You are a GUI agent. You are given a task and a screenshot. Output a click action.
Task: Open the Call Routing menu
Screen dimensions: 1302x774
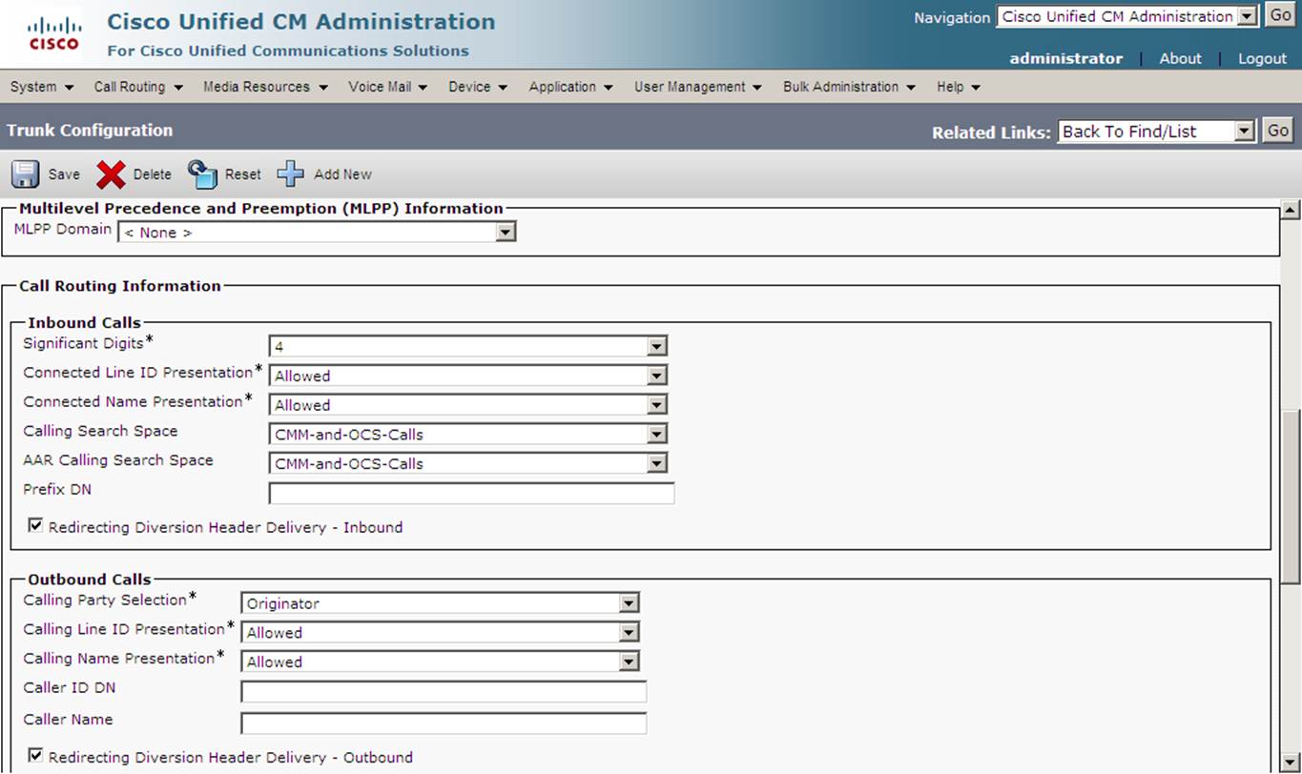click(138, 87)
